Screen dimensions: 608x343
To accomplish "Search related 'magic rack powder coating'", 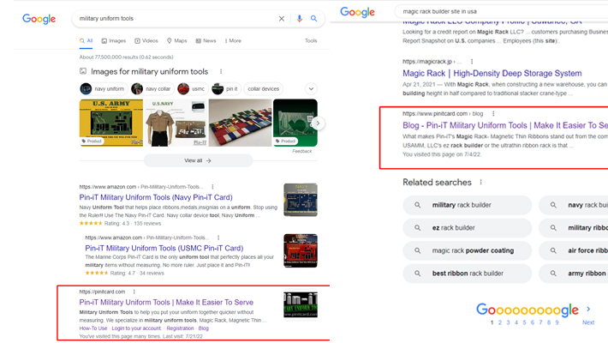I will pyautogui.click(x=468, y=251).
